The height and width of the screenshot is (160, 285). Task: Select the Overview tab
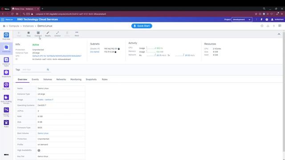pyautogui.click(x=22, y=80)
